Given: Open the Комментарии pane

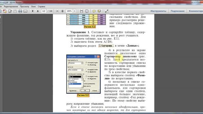Looking at the screenshot, I should tap(196, 11).
